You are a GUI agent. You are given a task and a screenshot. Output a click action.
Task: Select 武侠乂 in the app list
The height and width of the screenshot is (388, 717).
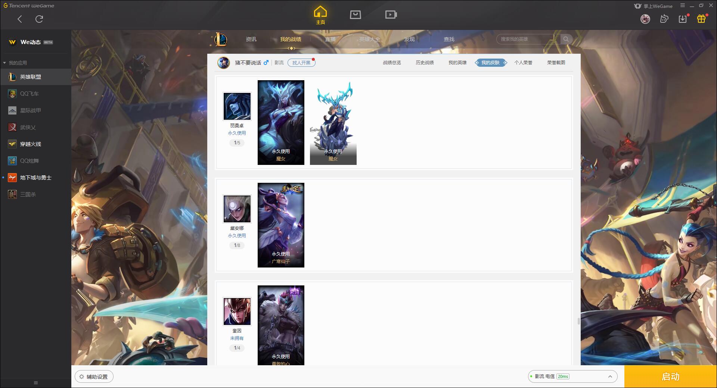[x=35, y=127]
